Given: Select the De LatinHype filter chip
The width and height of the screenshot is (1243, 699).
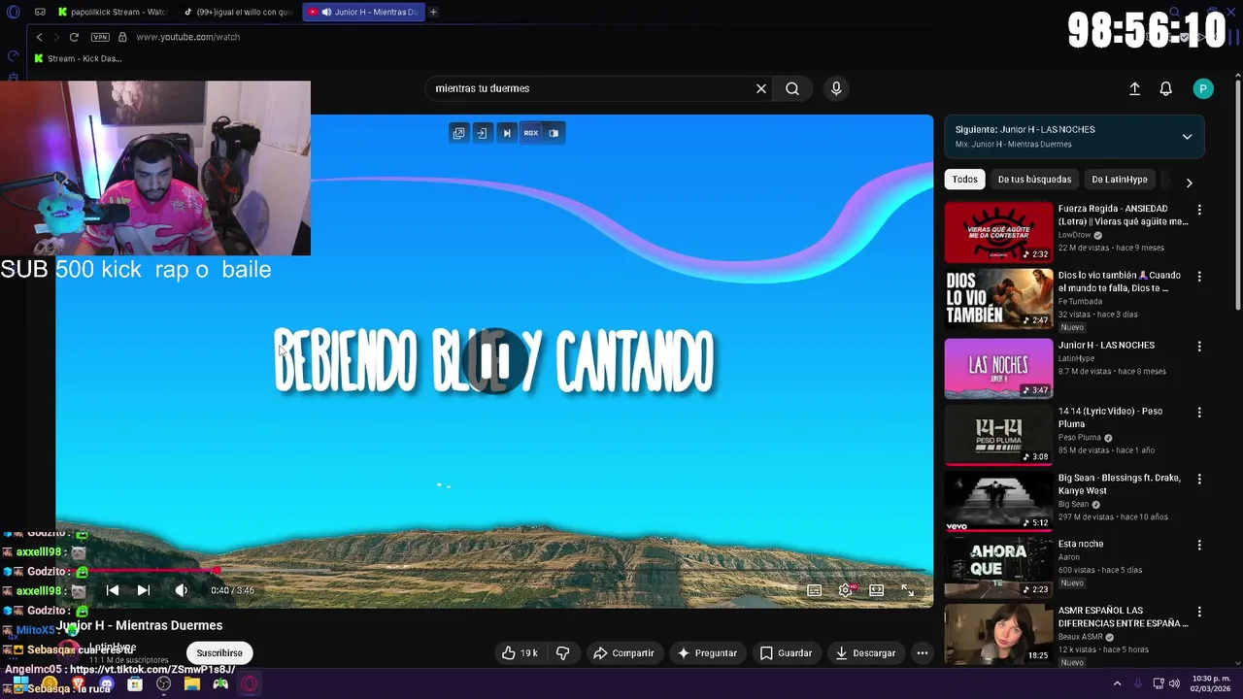Looking at the screenshot, I should click(1120, 180).
